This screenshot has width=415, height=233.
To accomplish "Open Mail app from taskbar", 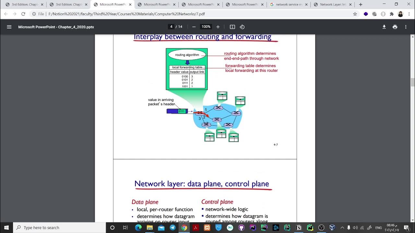I will click(x=161, y=227).
